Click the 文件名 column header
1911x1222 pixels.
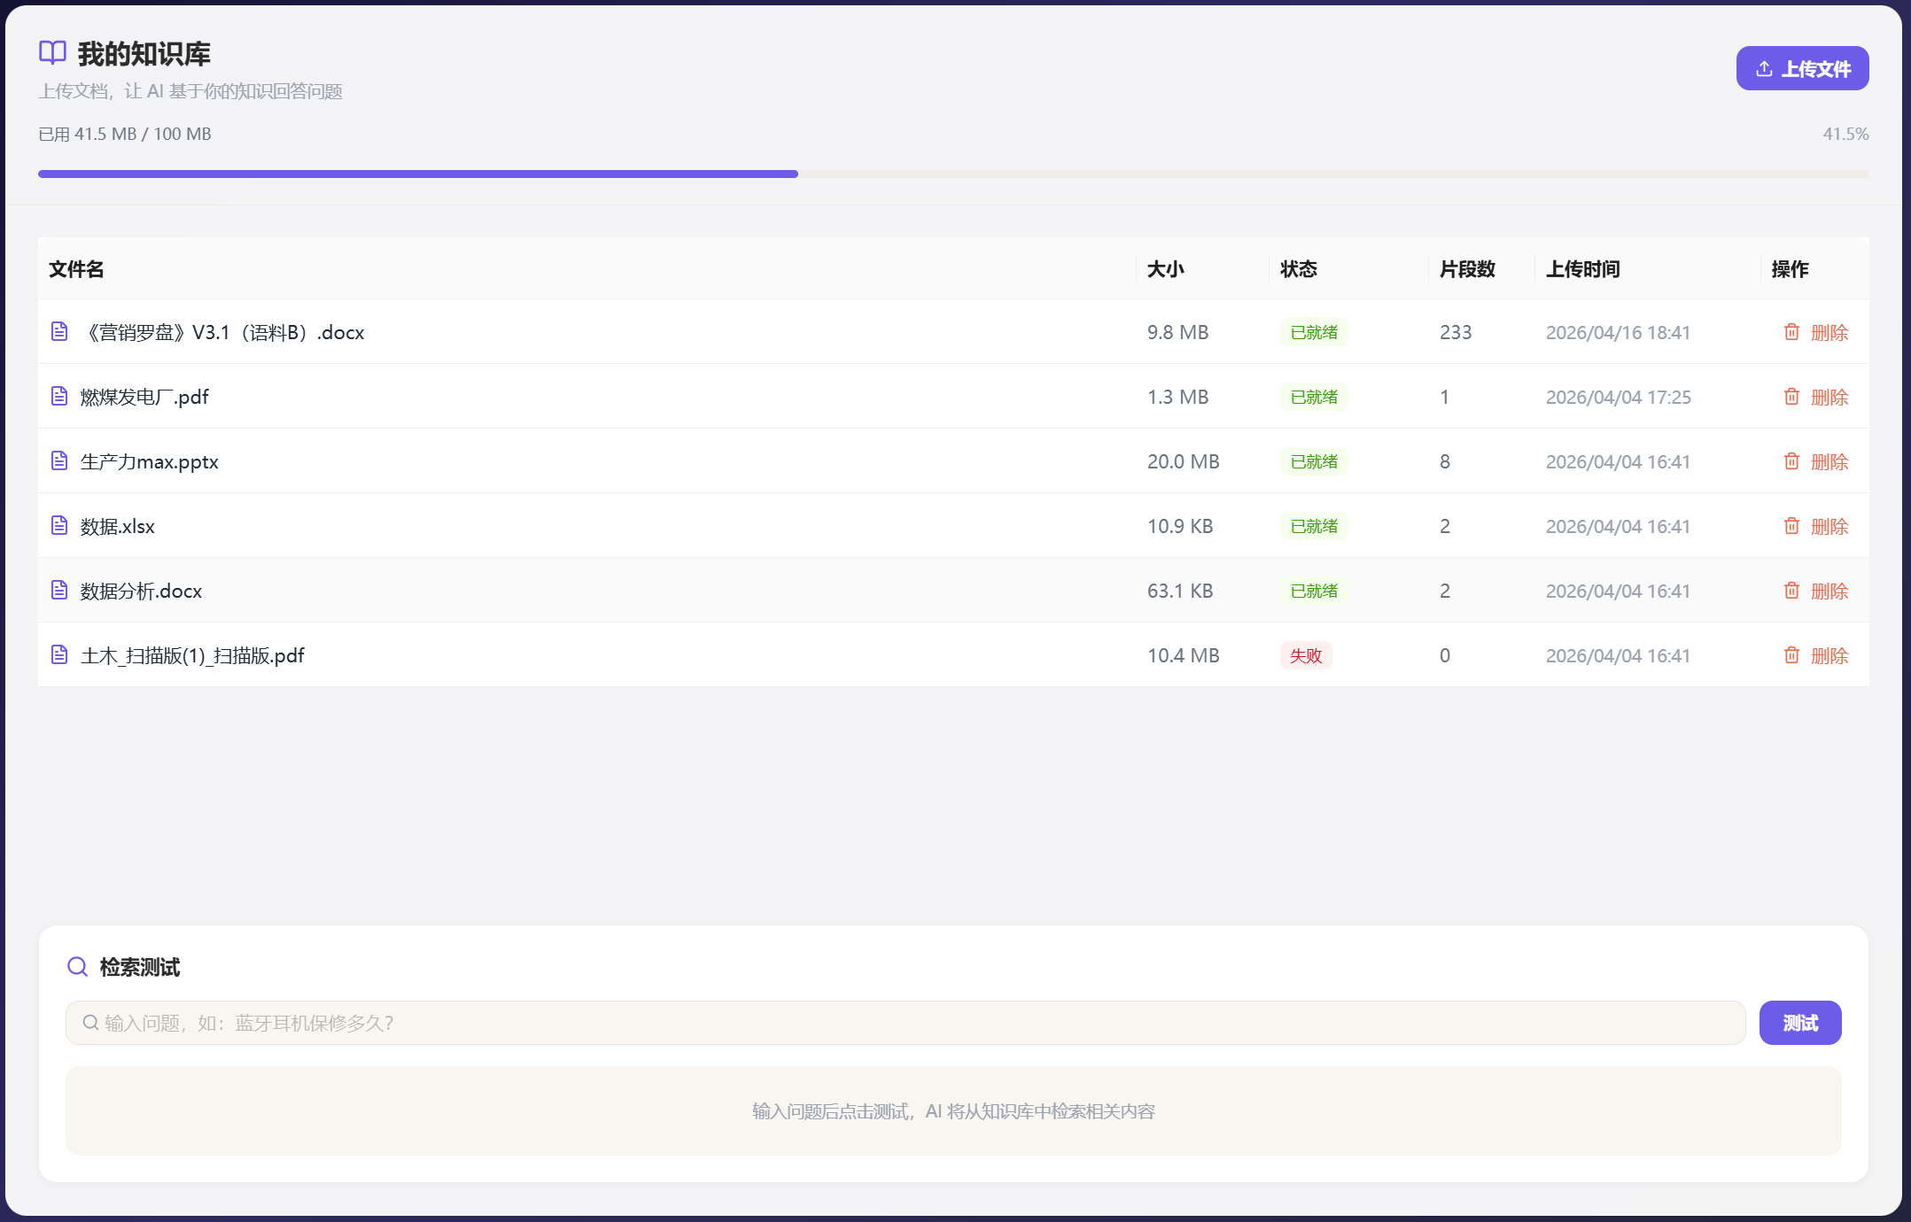click(x=76, y=269)
